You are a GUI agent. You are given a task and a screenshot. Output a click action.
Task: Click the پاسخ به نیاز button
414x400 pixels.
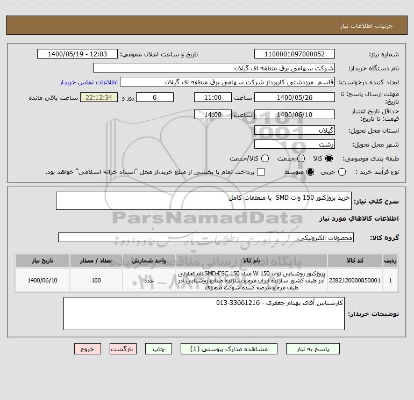point(312,349)
